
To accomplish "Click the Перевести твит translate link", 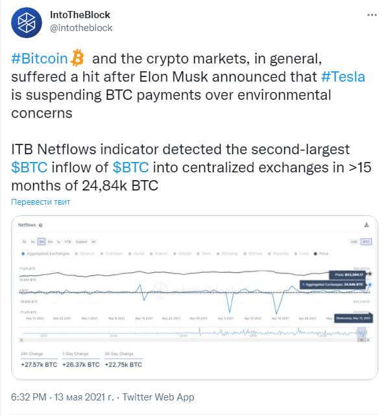I will coord(41,202).
